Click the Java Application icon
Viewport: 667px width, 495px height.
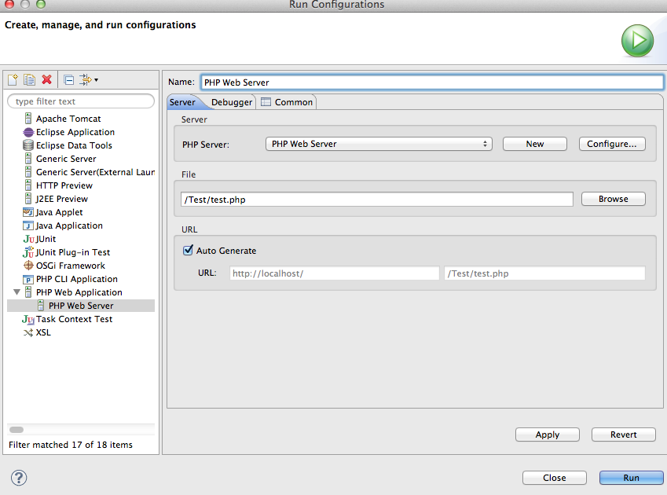point(28,225)
